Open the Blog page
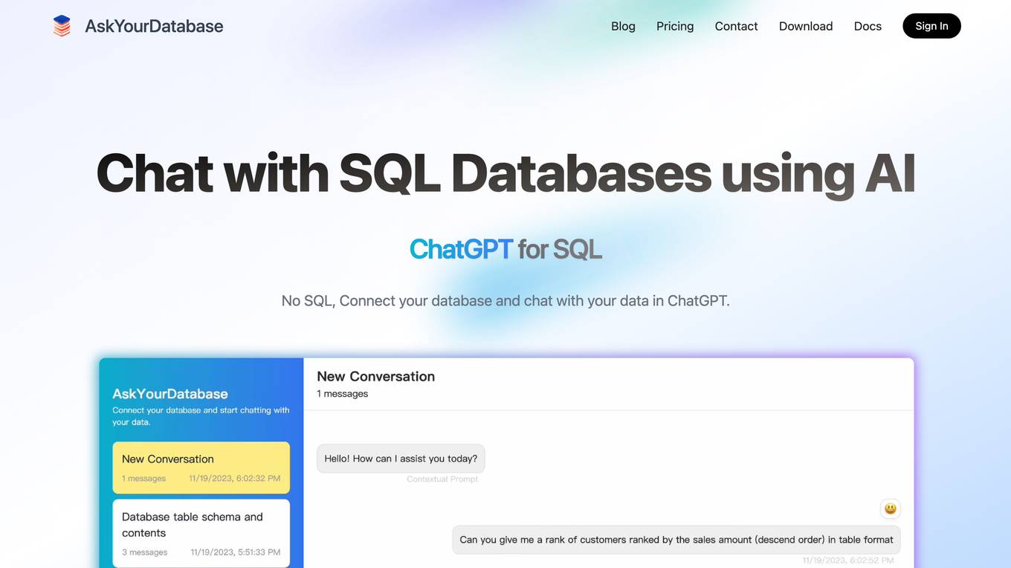 pos(623,26)
